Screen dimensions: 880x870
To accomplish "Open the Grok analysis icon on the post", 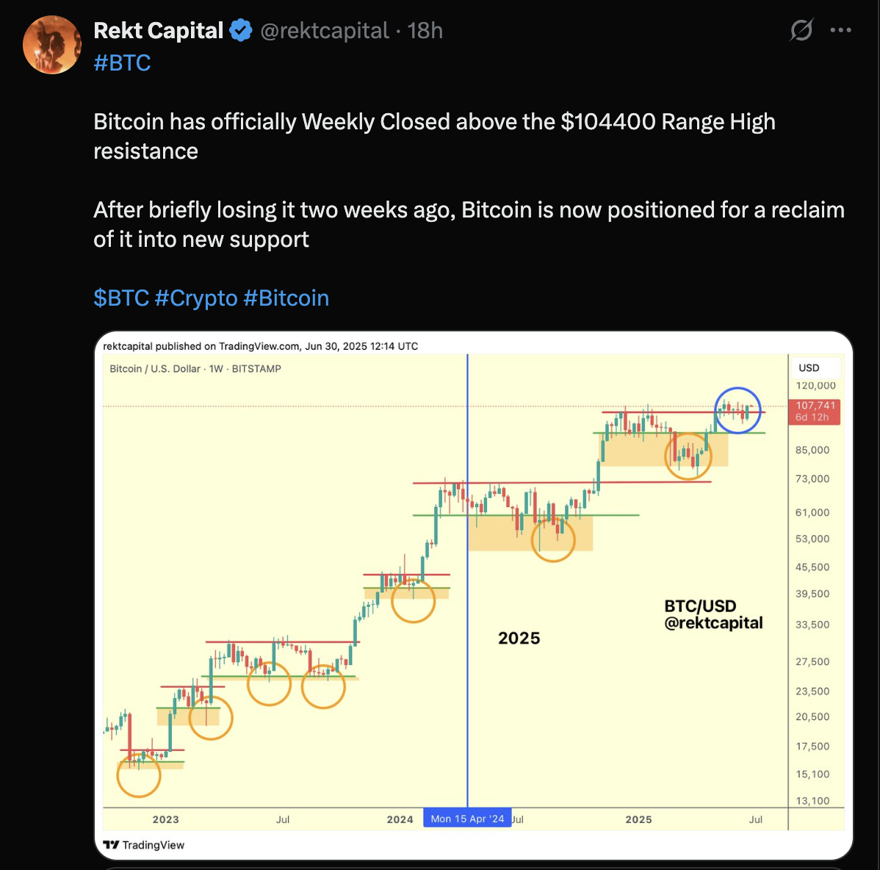I will 801,30.
